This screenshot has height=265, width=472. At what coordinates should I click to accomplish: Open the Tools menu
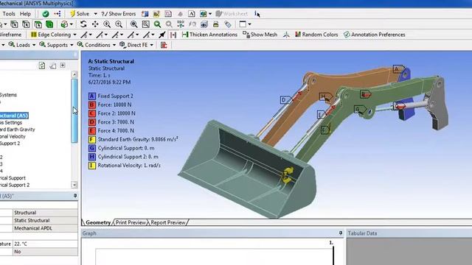click(x=9, y=14)
